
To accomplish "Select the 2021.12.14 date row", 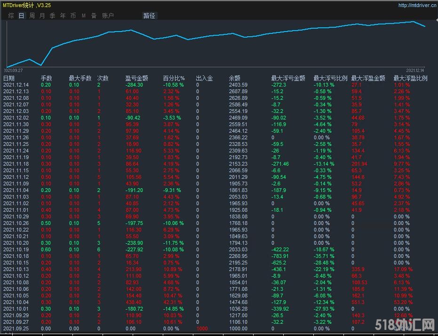I will (x=16, y=85).
